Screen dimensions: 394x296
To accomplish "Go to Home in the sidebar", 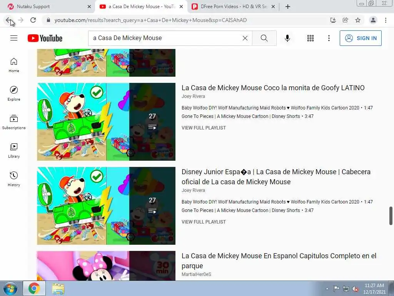I will [x=14, y=65].
